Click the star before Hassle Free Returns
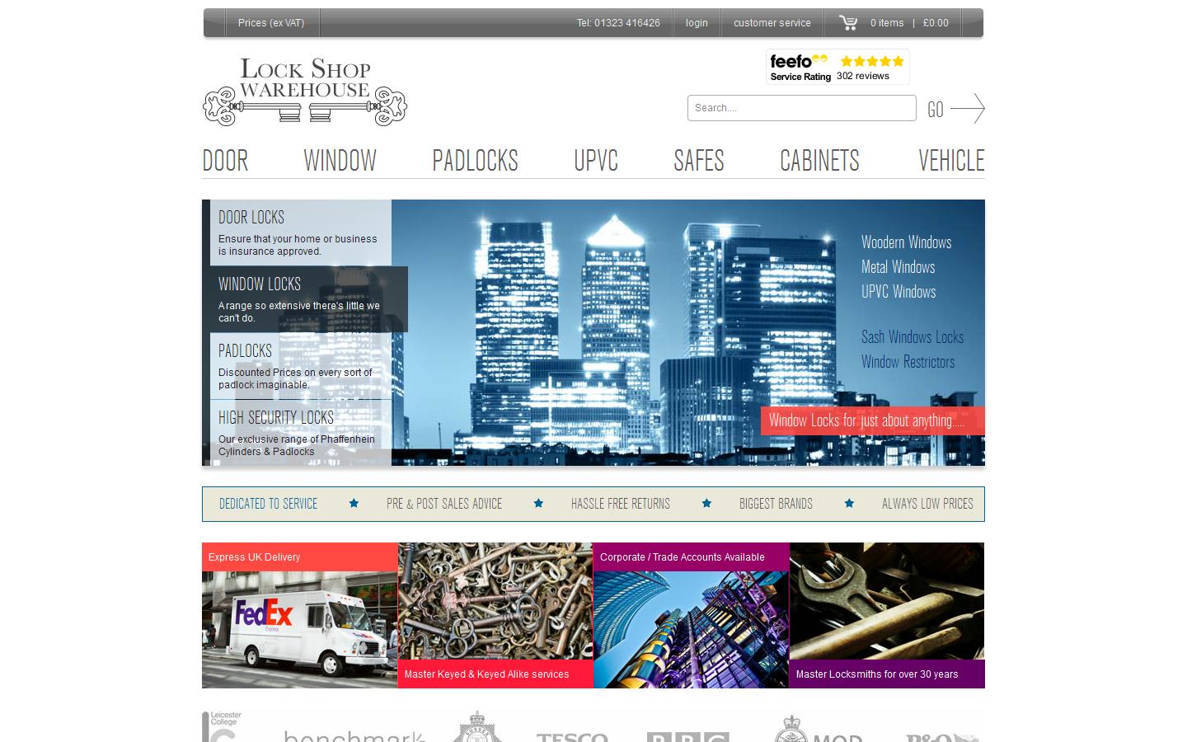The height and width of the screenshot is (742, 1187). 538,504
